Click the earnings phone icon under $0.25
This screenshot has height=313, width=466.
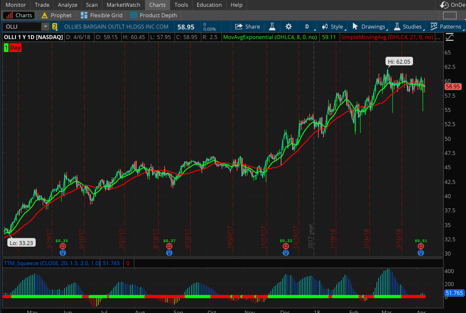(62, 246)
